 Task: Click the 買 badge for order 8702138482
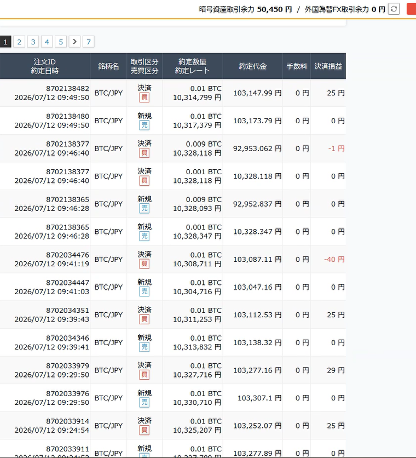click(145, 98)
